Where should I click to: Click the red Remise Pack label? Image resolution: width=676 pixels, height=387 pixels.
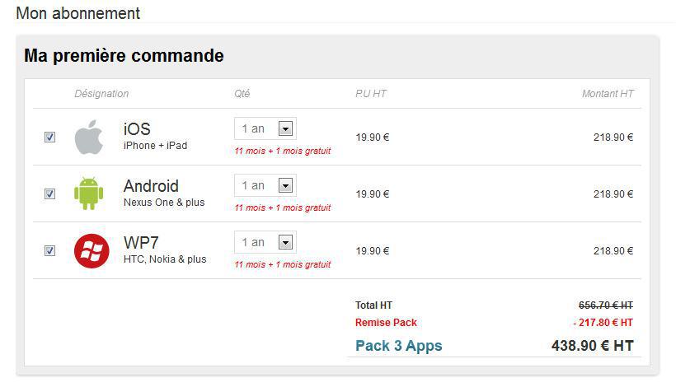point(386,323)
